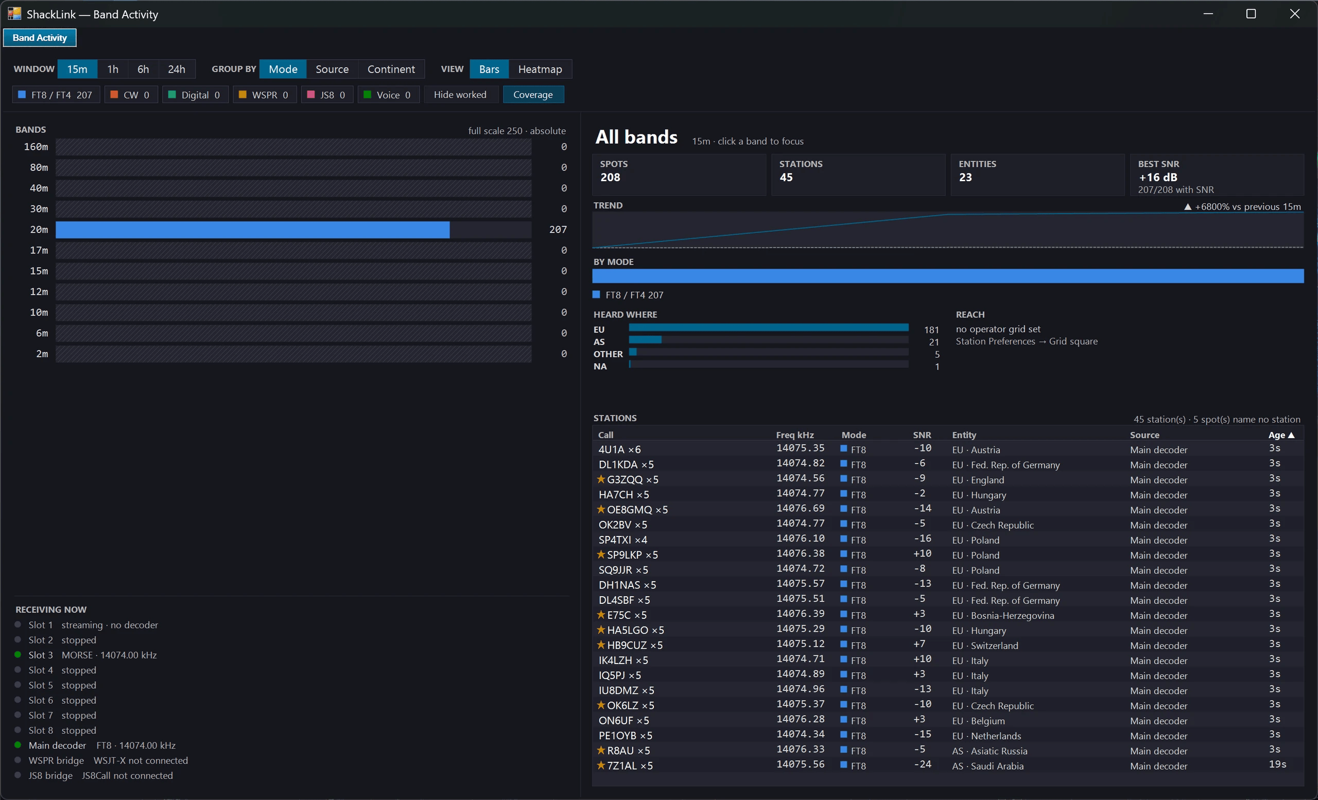
Task: Group bands by Mode
Action: (283, 69)
